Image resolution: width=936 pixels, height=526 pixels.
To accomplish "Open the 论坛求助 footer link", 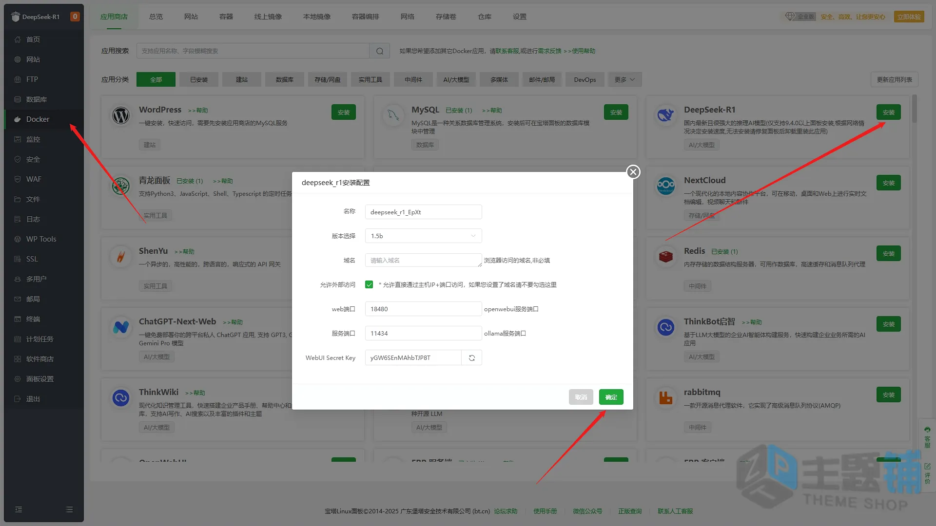I will pyautogui.click(x=506, y=511).
